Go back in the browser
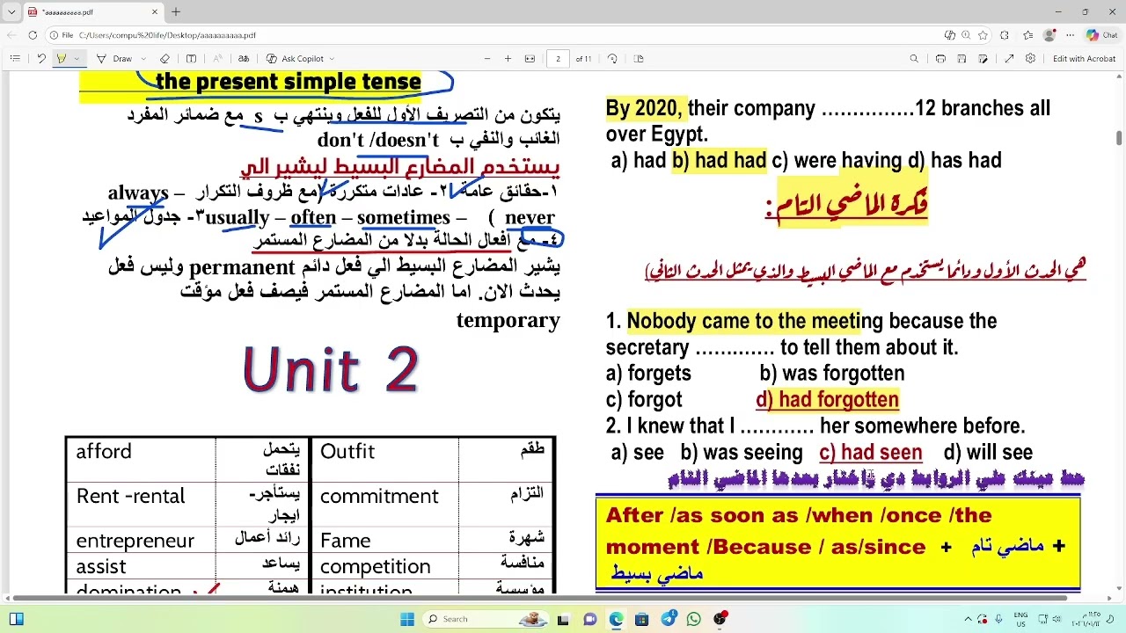 [x=11, y=35]
